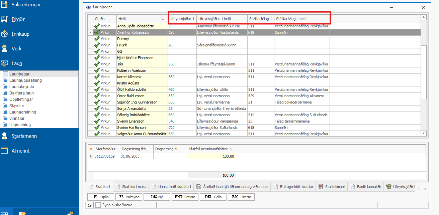Image resolution: width=439 pixels, height=215 pixels.
Task: Open the Almennt window icon module
Action: pyautogui.click(x=4, y=151)
